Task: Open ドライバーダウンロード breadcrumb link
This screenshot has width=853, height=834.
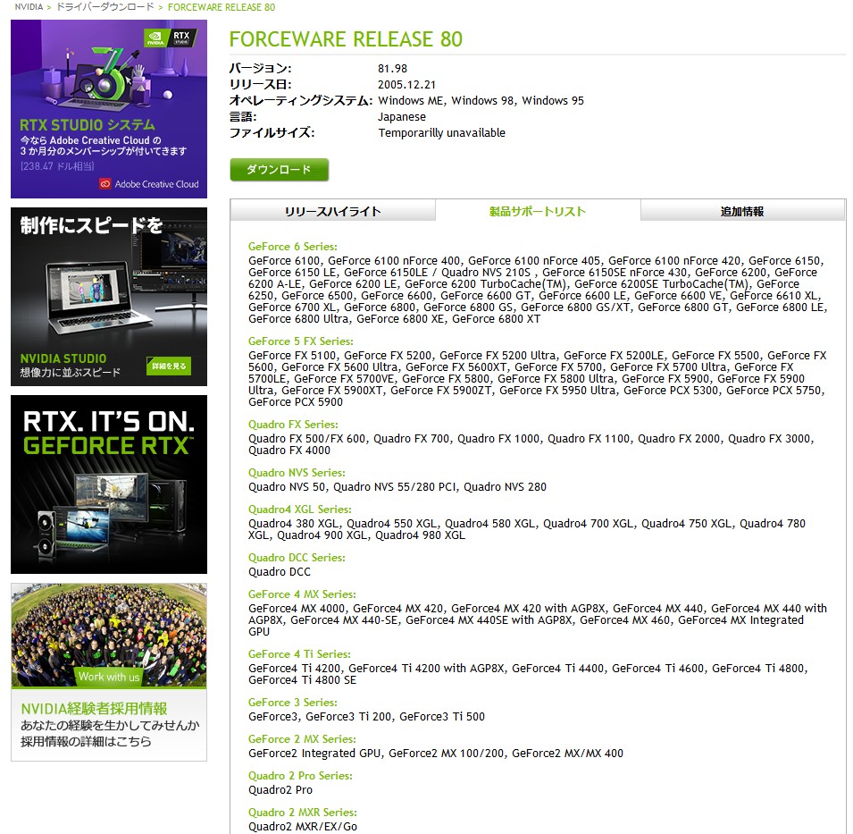Action: tap(105, 7)
